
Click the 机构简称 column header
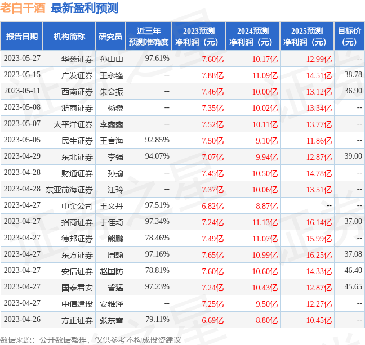pos(69,36)
